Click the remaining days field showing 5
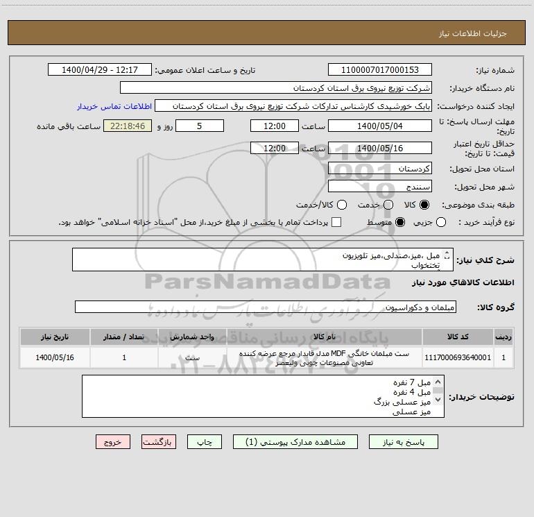 coord(200,126)
